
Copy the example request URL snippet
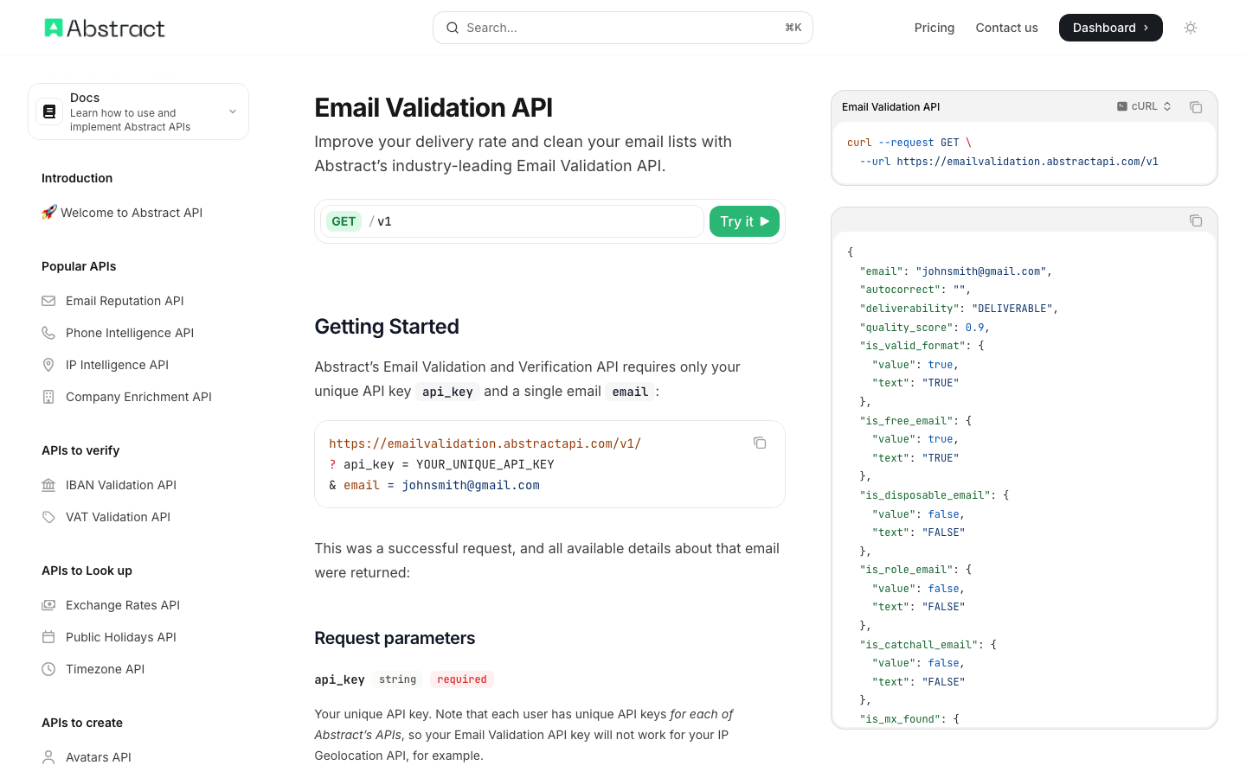coord(760,443)
